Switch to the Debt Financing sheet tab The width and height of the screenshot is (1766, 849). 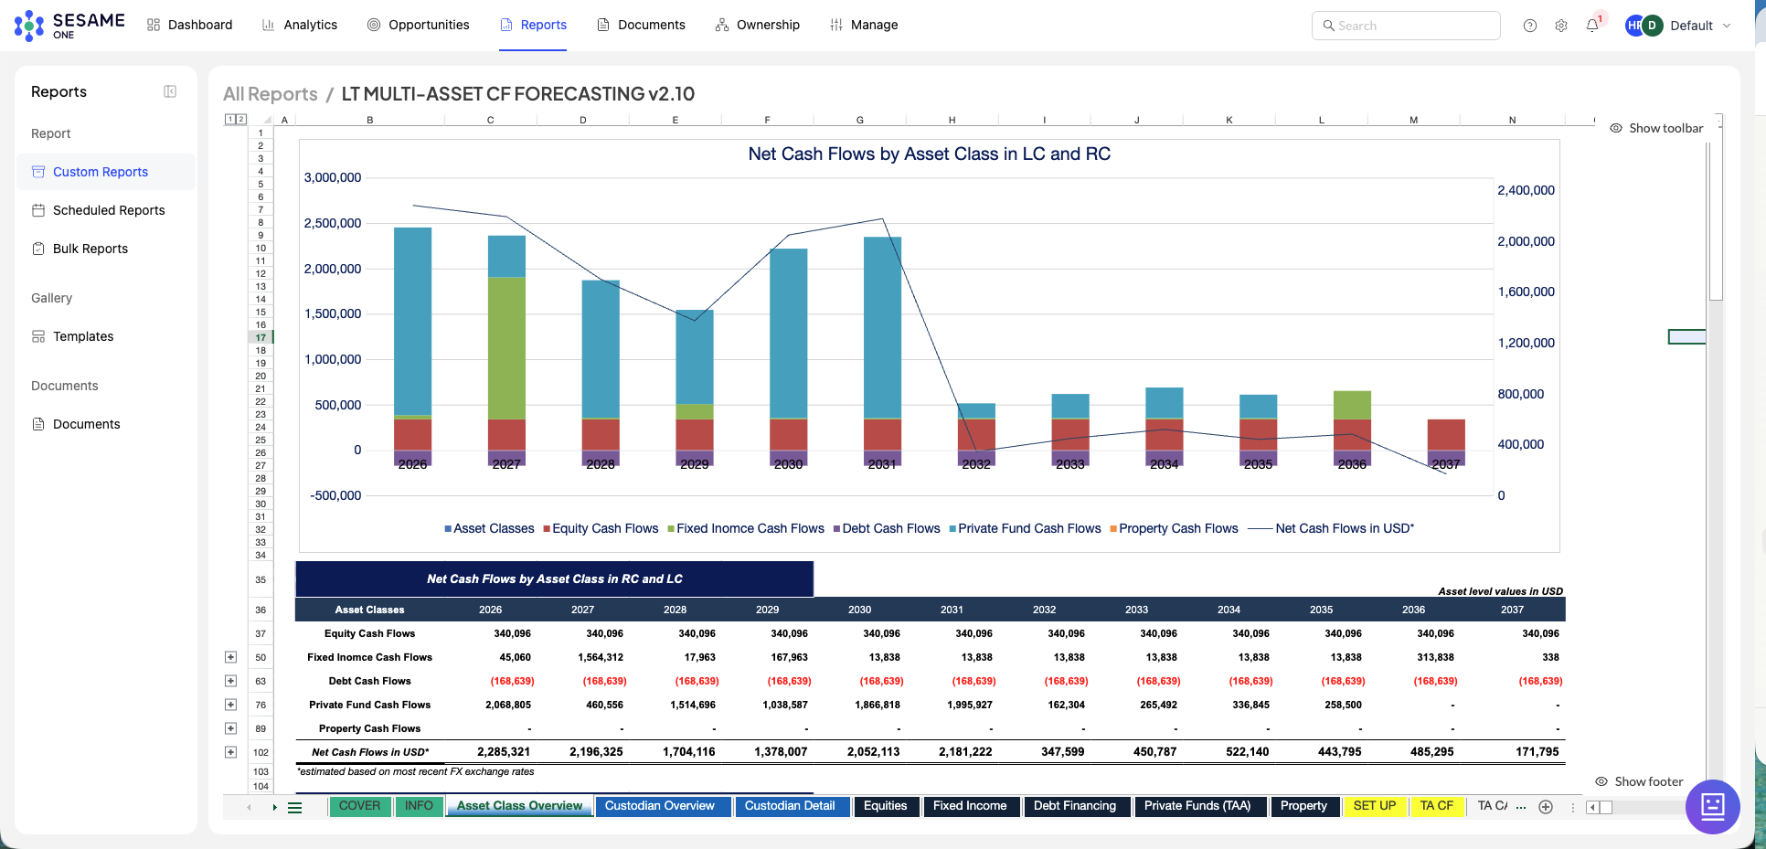click(x=1075, y=806)
